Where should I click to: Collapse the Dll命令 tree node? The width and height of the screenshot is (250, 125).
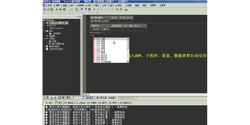[x=44, y=25]
